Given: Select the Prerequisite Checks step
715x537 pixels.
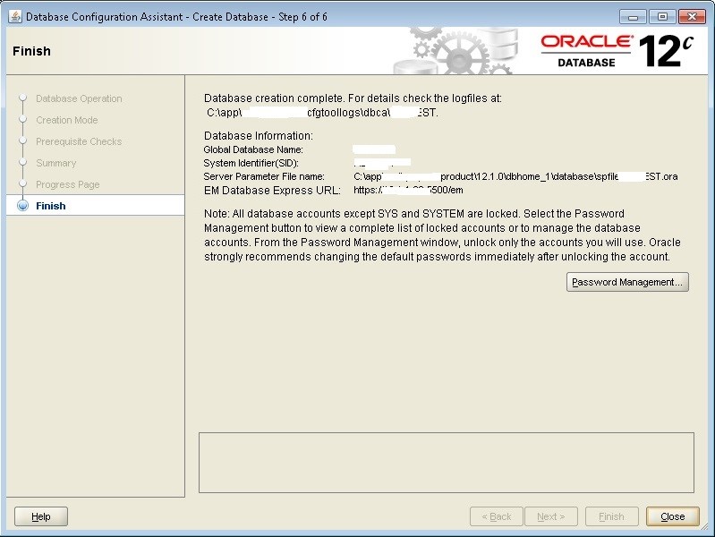Looking at the screenshot, I should [x=79, y=141].
